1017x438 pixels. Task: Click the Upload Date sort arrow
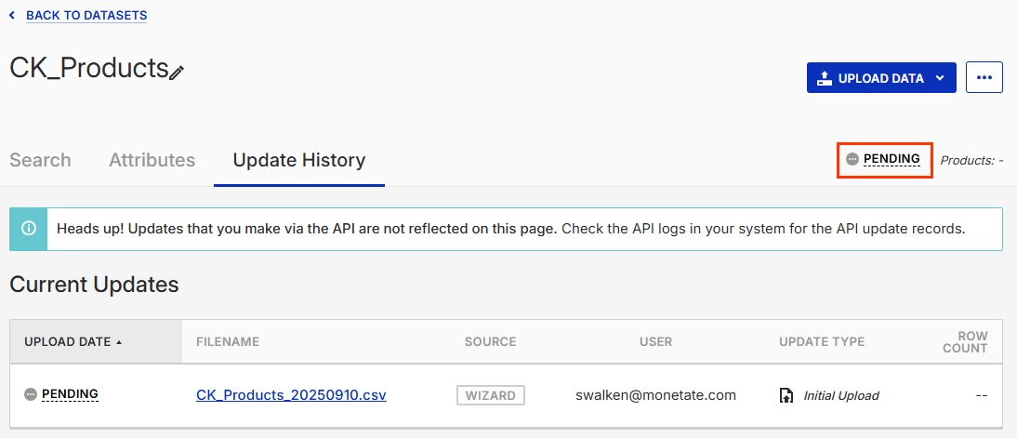coord(119,342)
